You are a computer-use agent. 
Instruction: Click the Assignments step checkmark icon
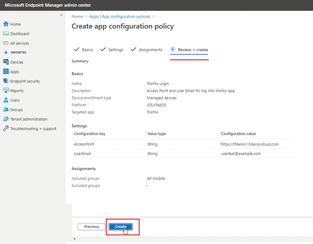pyautogui.click(x=133, y=50)
